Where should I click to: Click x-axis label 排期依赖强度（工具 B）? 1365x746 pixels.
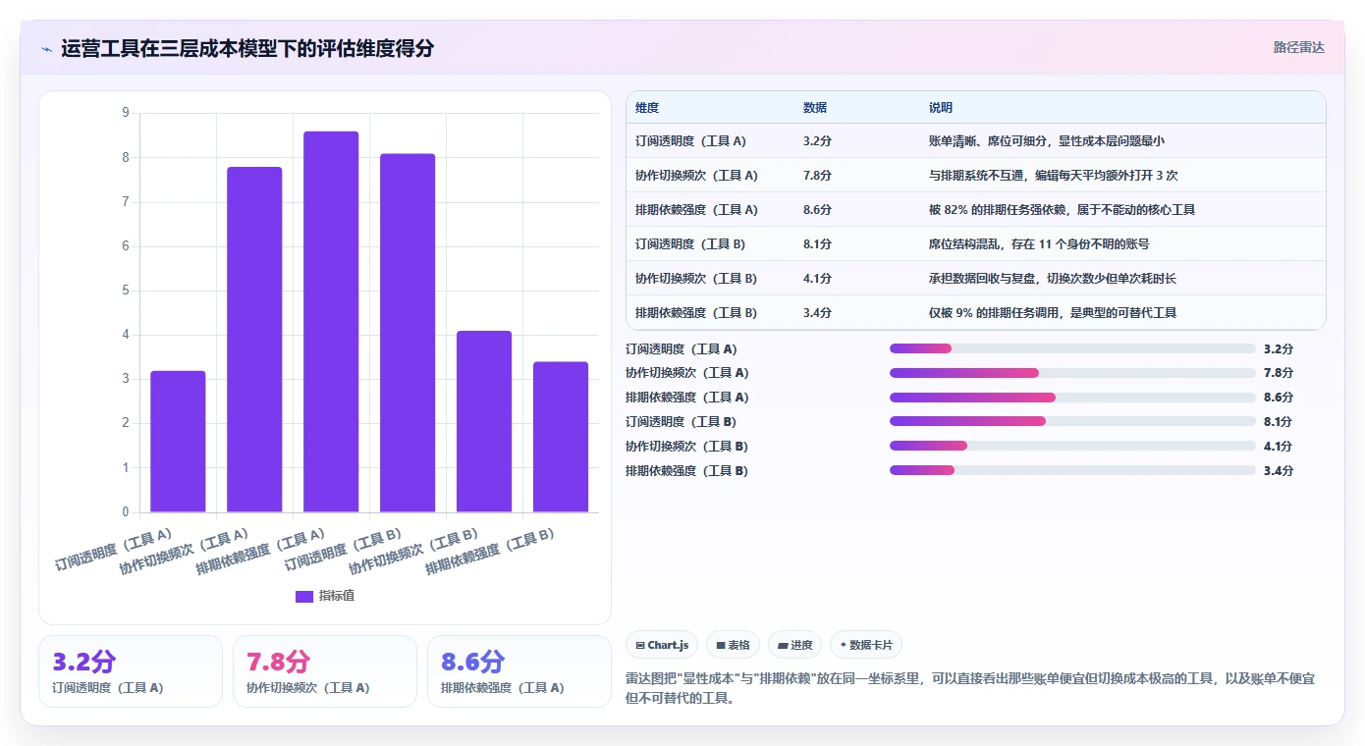[491, 552]
